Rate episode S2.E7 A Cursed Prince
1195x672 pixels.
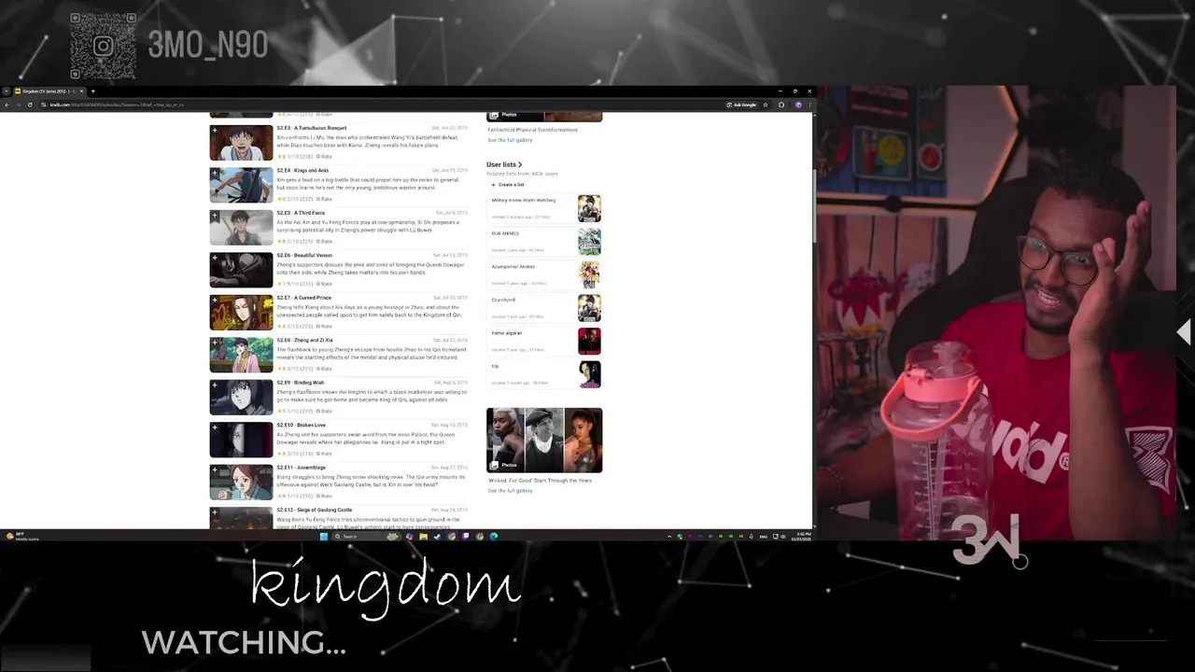coord(324,326)
